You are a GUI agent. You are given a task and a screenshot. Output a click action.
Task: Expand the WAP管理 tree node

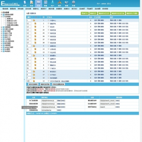(2, 49)
